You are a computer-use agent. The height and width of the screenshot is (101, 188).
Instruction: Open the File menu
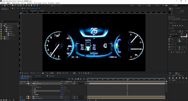(x=3, y=3)
